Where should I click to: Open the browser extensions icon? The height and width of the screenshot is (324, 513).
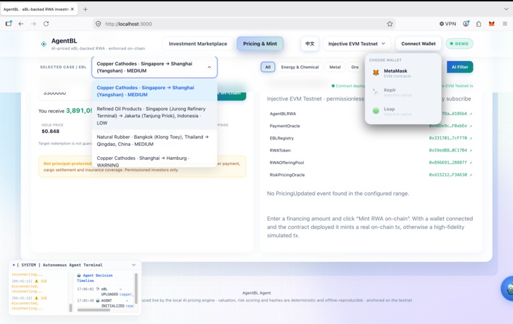(x=479, y=24)
